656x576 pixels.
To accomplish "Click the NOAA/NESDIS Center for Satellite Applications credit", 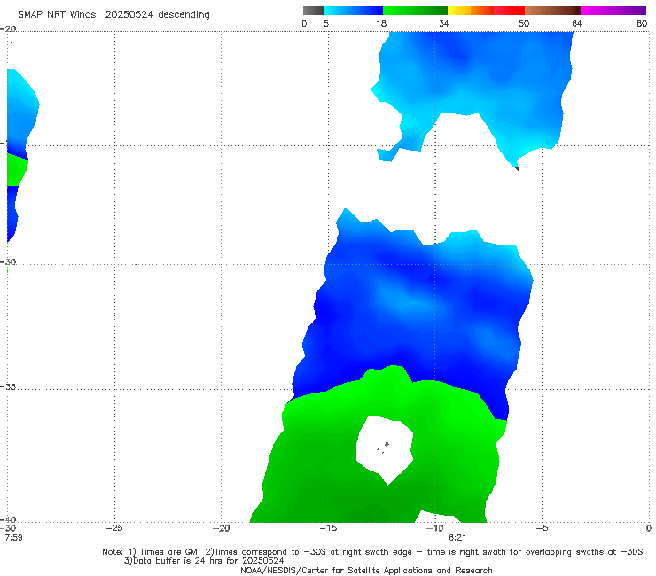I will (x=366, y=570).
